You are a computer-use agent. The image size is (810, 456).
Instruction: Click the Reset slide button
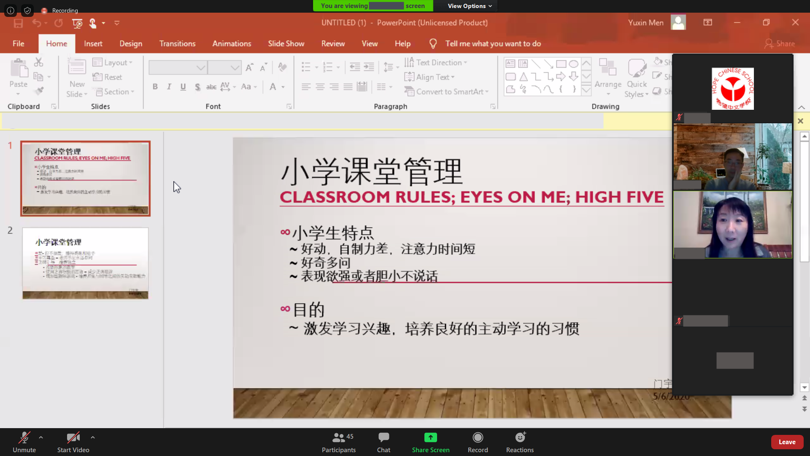[108, 77]
